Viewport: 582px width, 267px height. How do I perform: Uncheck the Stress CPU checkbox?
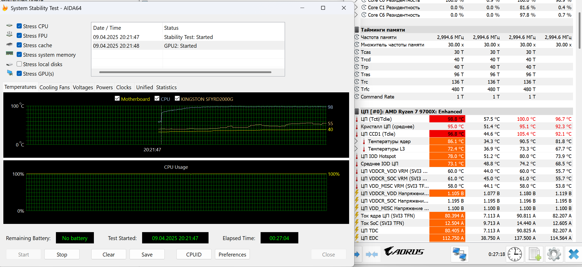19,26
